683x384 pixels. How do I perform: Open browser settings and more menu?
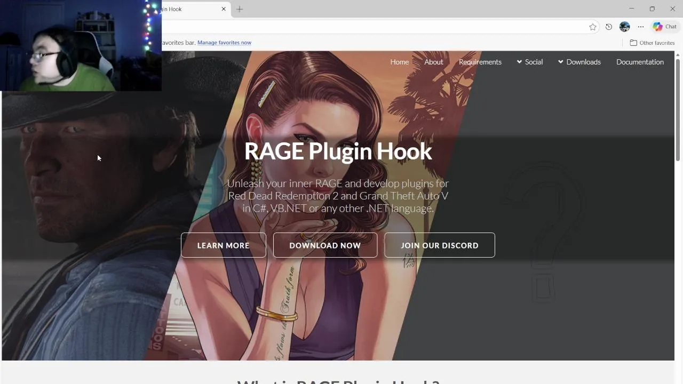[641, 27]
